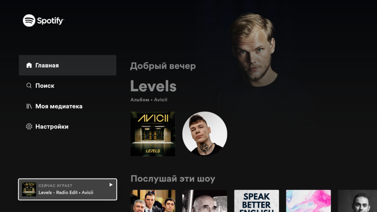The image size is (377, 212).
Task: Click the library icon beside Моя медиатека
Action: click(x=29, y=106)
